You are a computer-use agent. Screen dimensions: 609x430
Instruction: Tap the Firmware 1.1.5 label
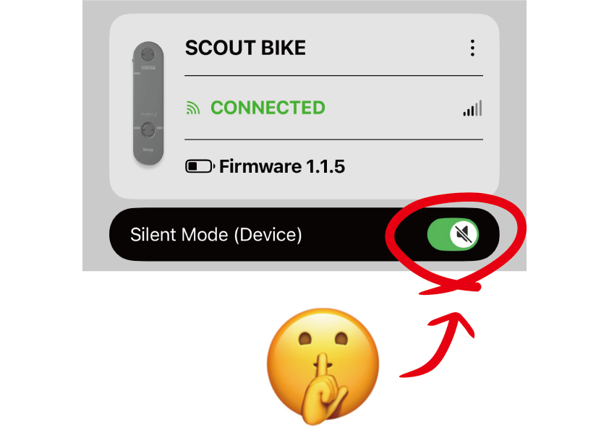pos(282,166)
